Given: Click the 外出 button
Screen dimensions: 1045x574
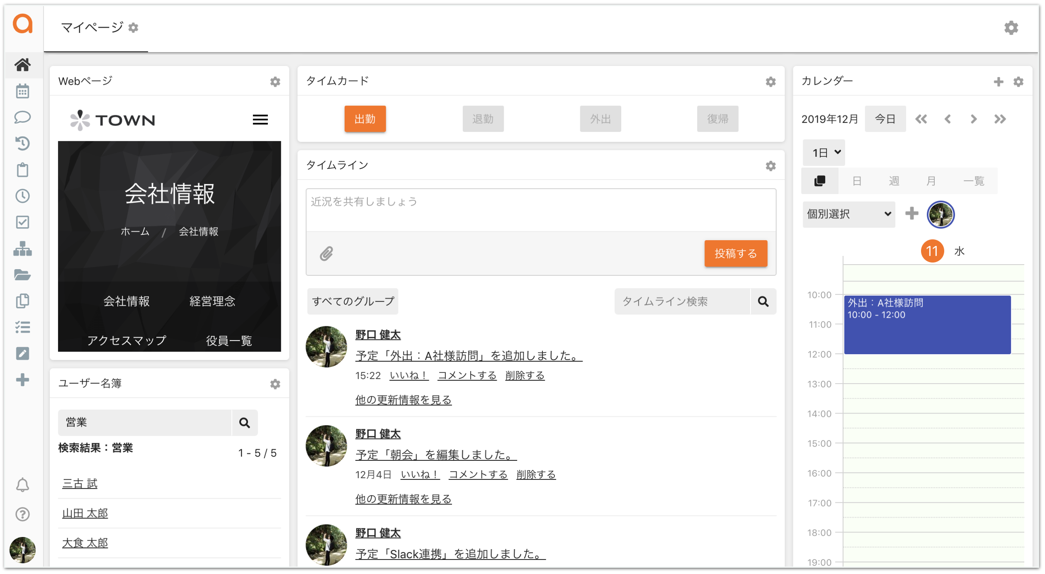Looking at the screenshot, I should tap(600, 119).
